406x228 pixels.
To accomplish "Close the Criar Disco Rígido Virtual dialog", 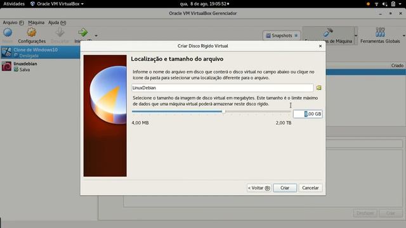I will click(320, 46).
